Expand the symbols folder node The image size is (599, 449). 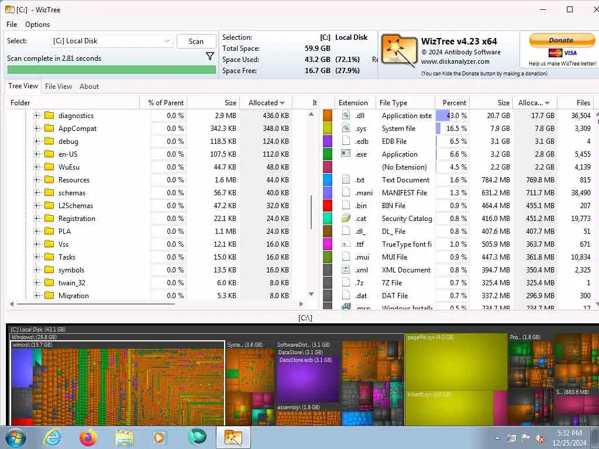tap(37, 270)
